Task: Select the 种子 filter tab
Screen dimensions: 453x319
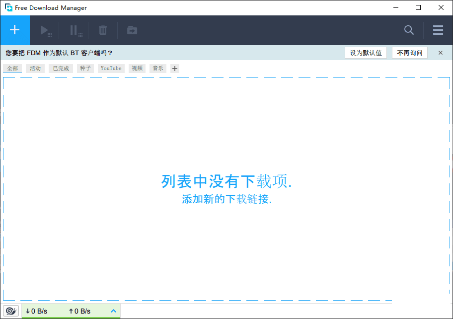Action: (85, 69)
